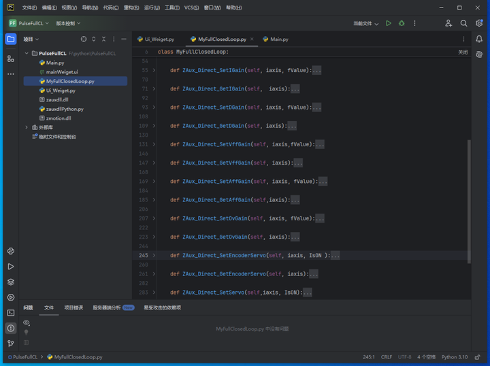Viewport: 490px width, 366px height.
Task: Expand folded ZAux_Direct_SetIGain method
Action: pyautogui.click(x=154, y=70)
